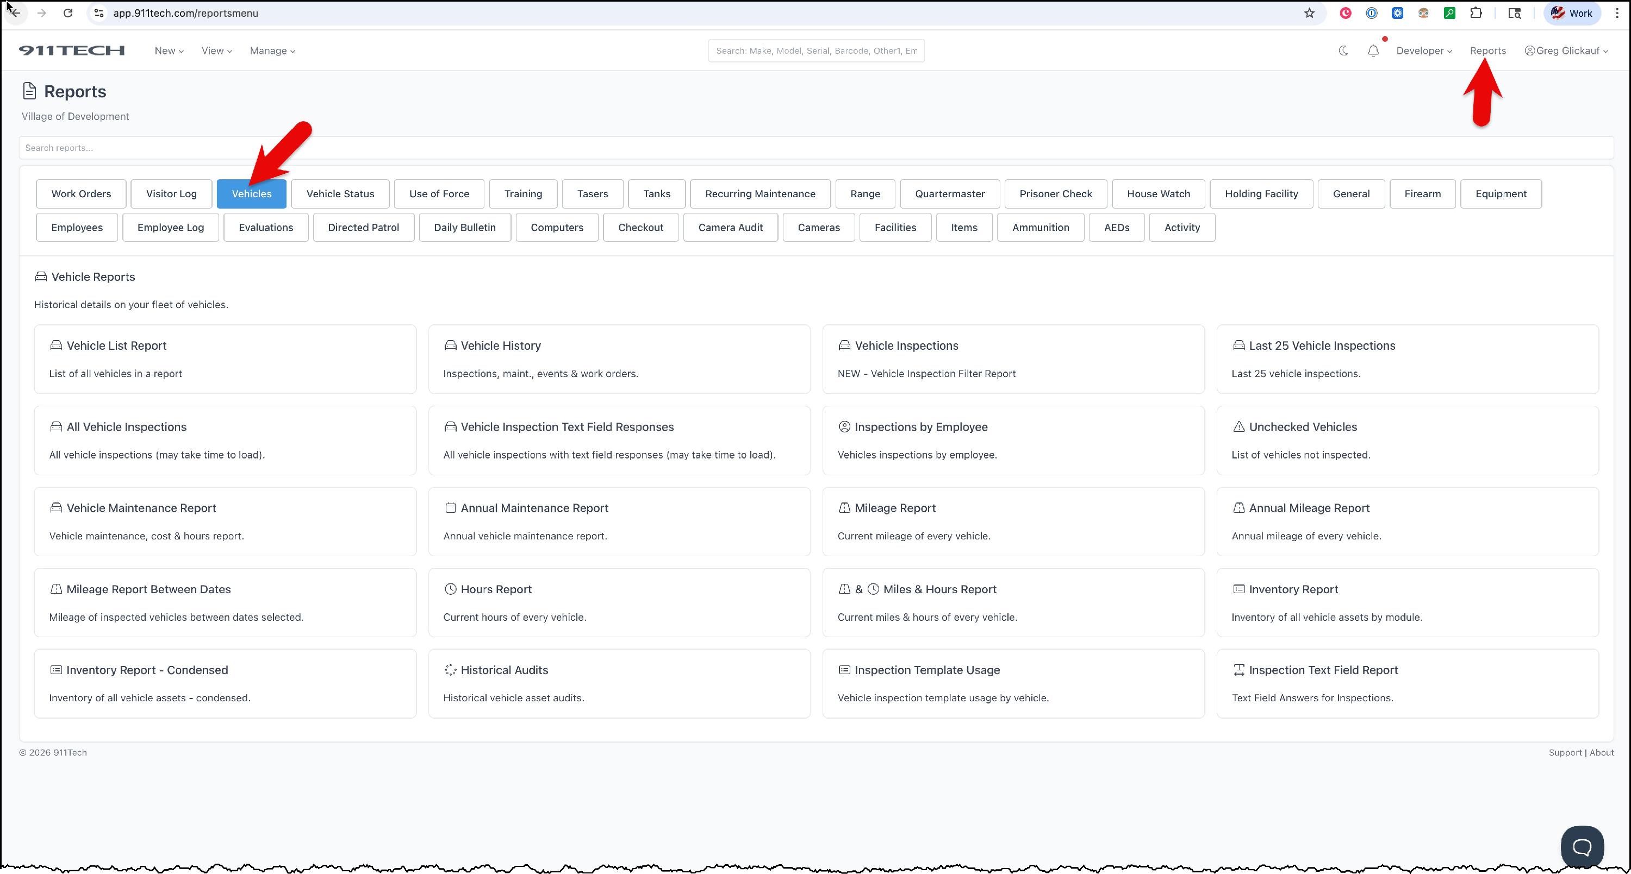Viewport: 1631px width, 874px height.
Task: Click the Search reports field
Action: (x=815, y=148)
